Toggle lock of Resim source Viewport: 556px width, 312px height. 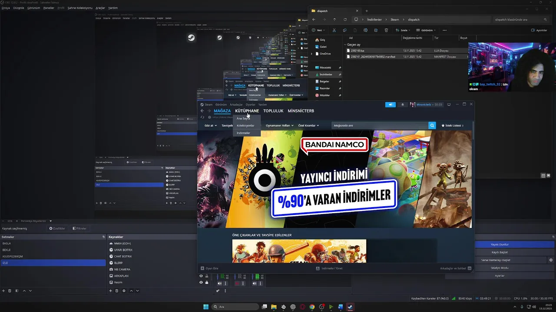click(207, 283)
